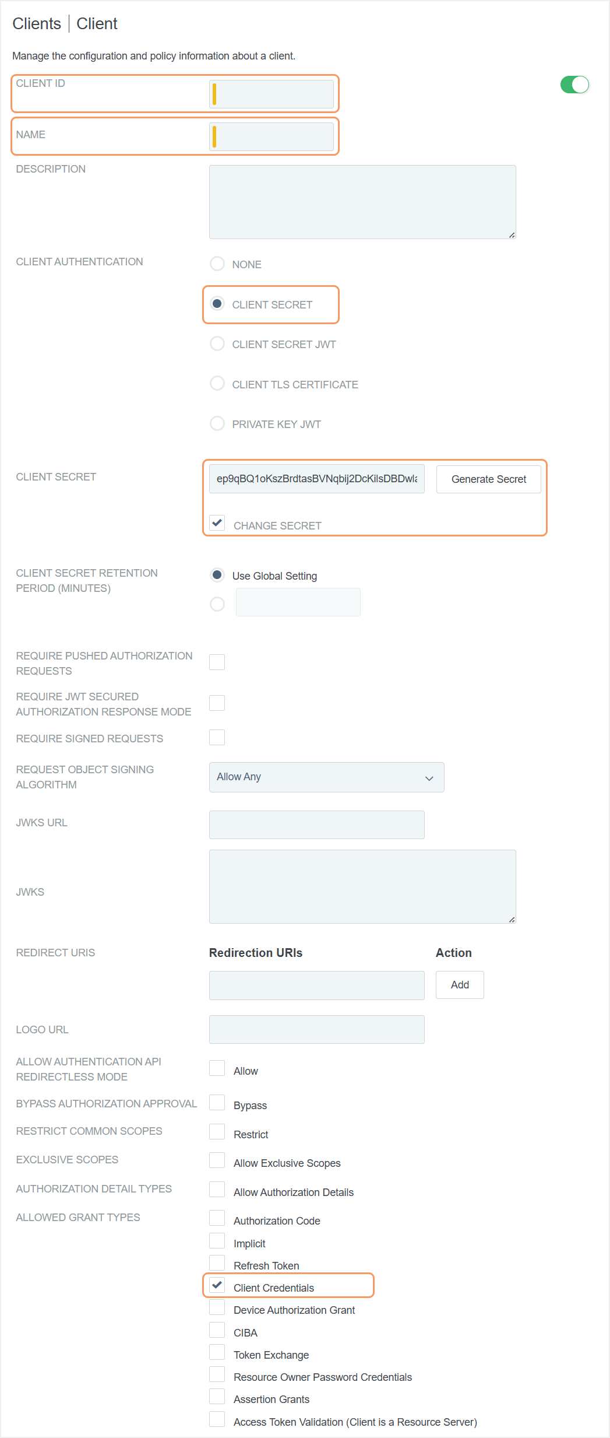Select NONE for client authentication

tap(217, 264)
